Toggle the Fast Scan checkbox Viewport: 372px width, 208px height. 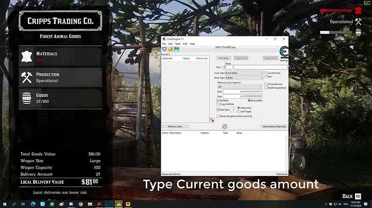[x=218, y=110]
